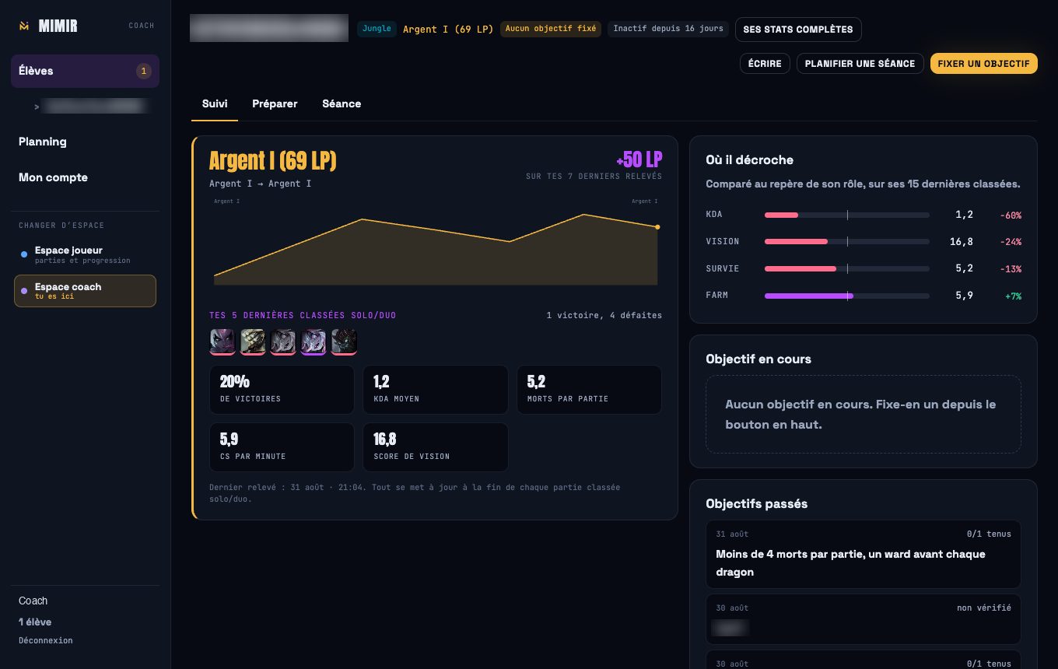Viewport: 1058px width, 669px height.
Task: Click Planifier une séance button
Action: (x=860, y=64)
